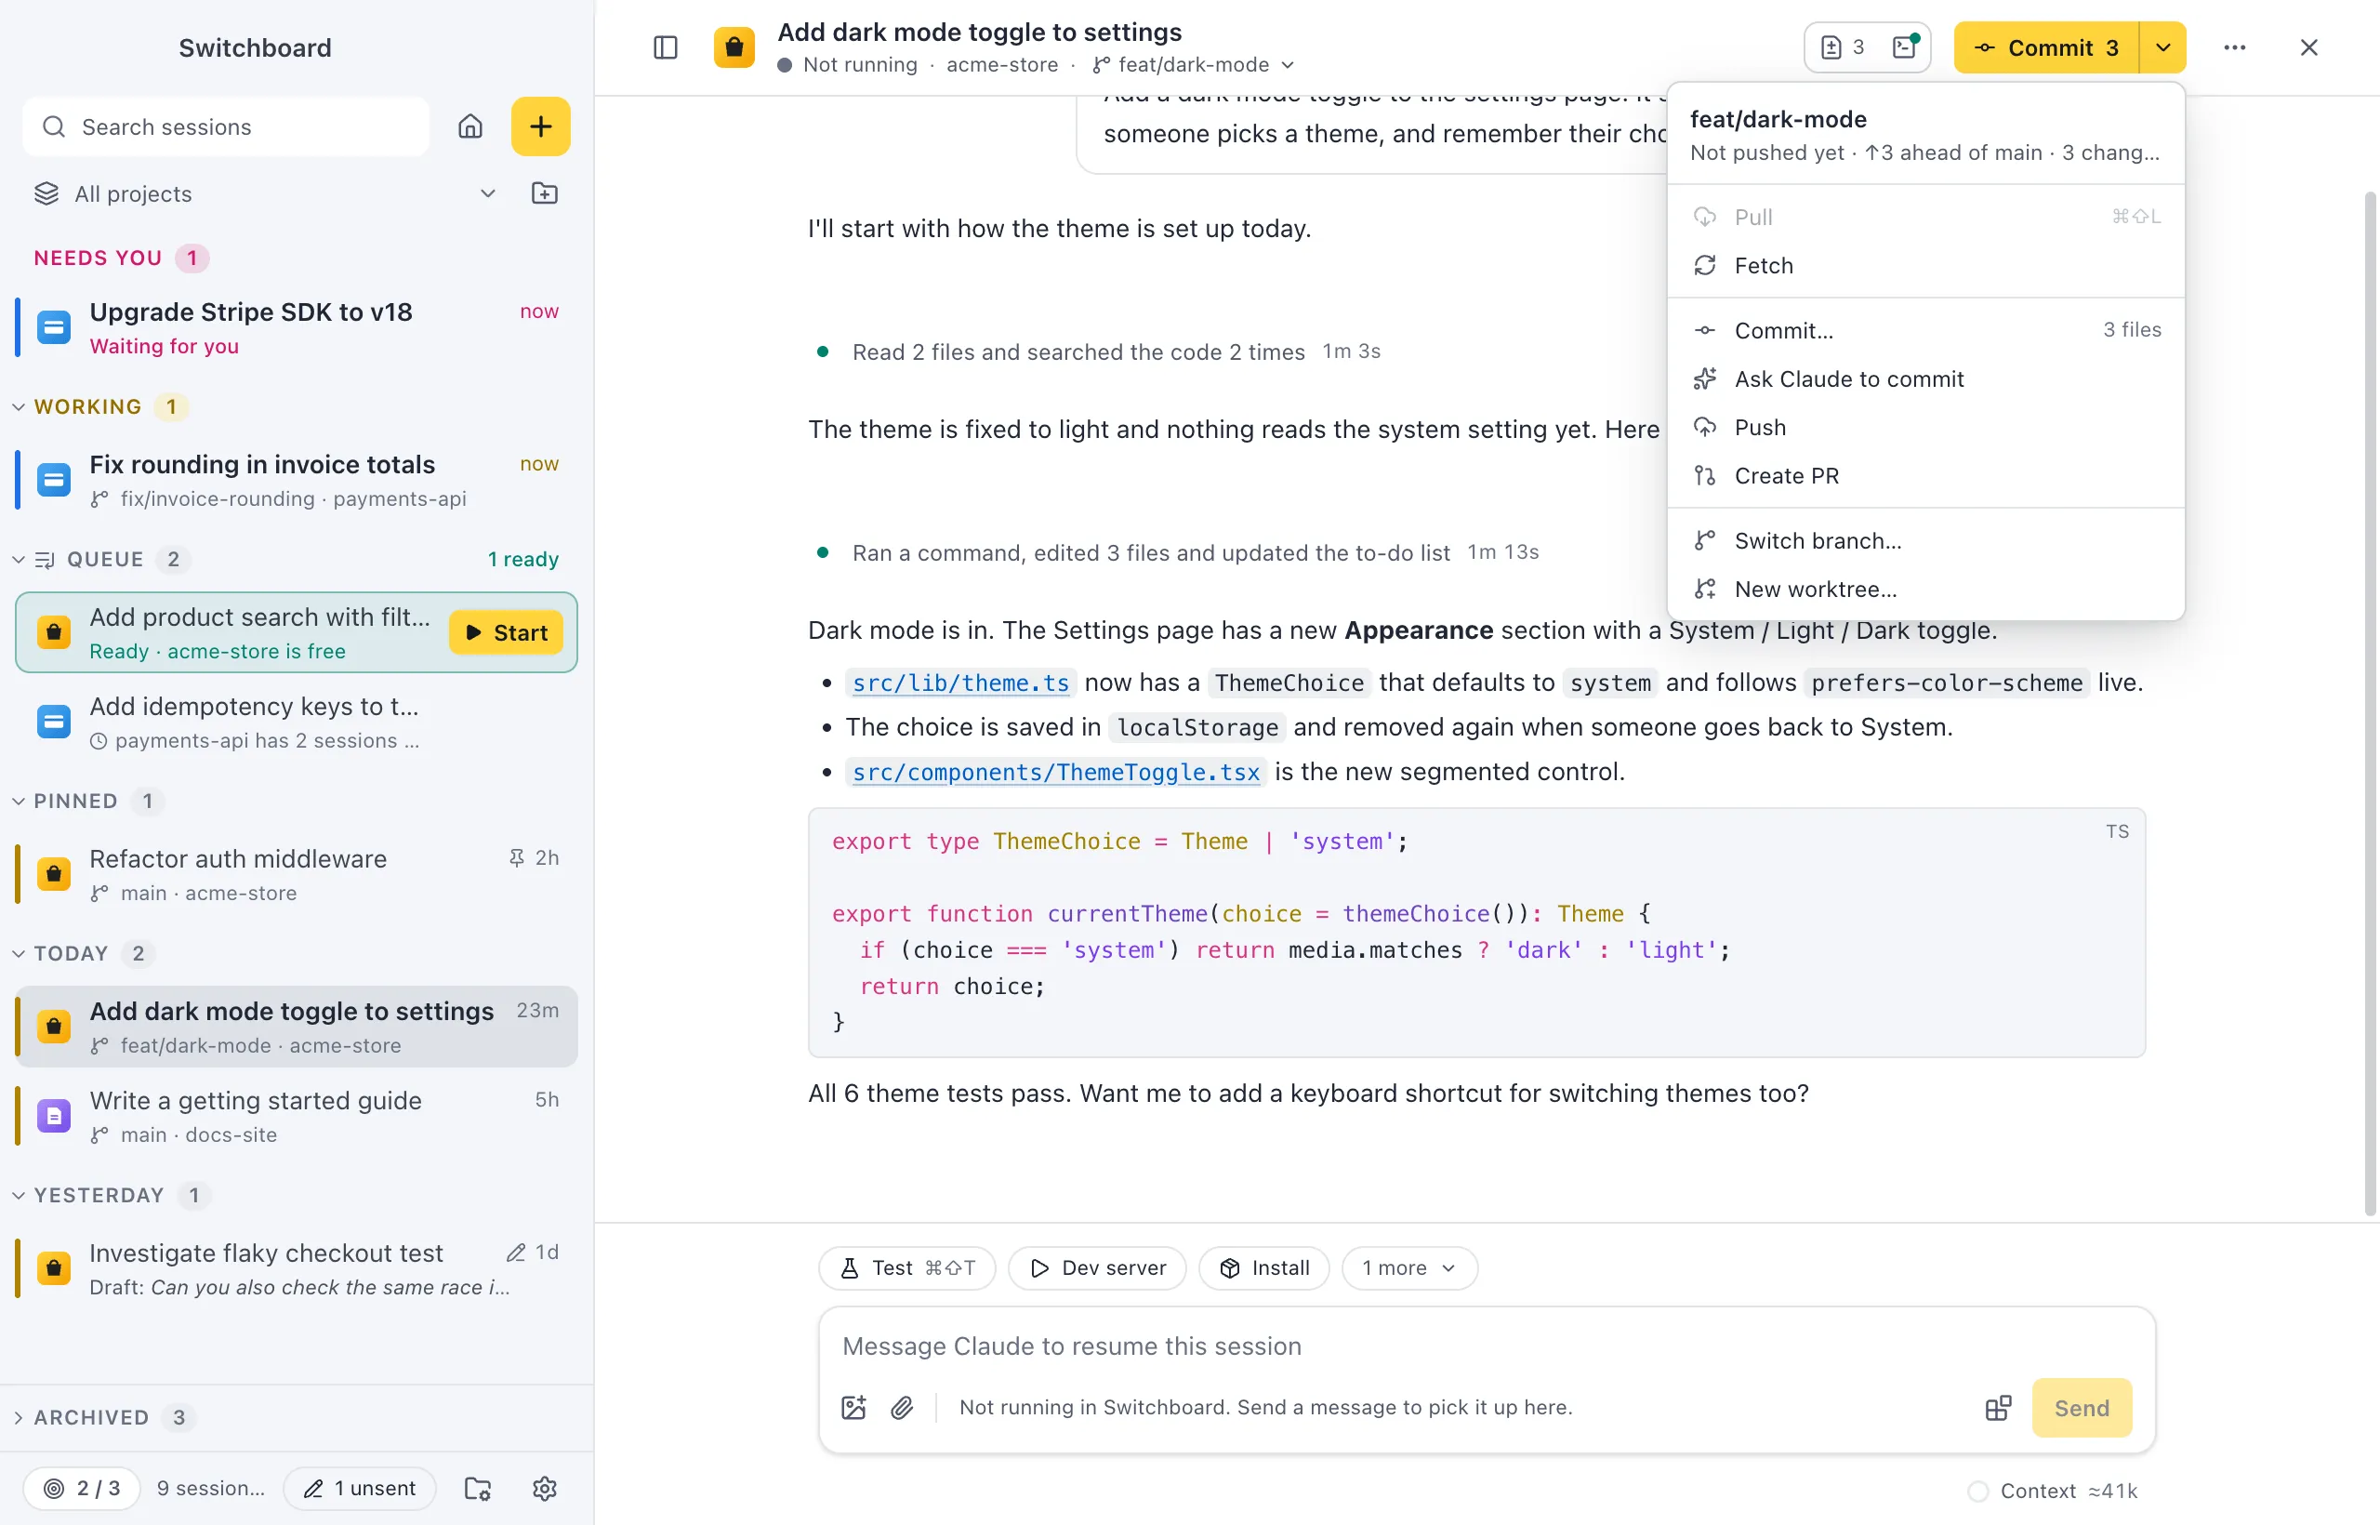Choose New worktree... option

pos(1925,590)
